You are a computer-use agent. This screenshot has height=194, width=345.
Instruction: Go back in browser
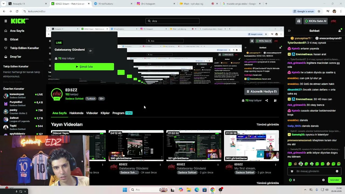[x=4, y=11]
